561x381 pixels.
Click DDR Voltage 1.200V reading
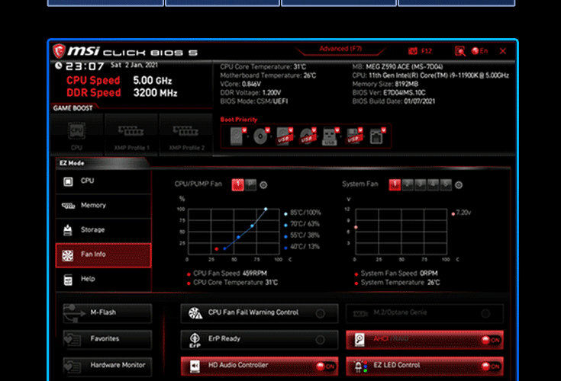(250, 92)
